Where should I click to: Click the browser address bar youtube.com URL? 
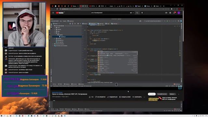[71, 9]
